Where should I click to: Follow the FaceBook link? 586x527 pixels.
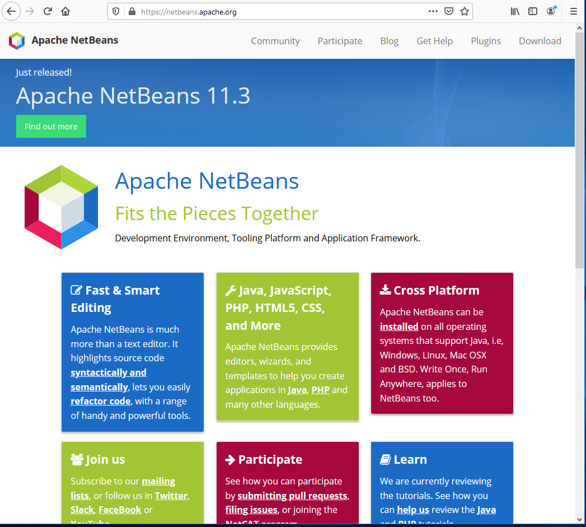(120, 510)
